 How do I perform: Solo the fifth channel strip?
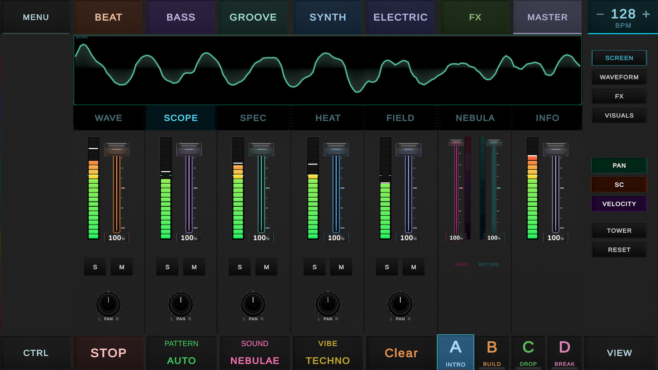(x=387, y=267)
